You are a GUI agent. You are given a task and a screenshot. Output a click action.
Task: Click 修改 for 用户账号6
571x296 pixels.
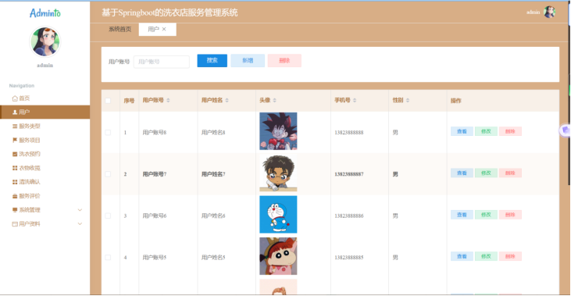pyautogui.click(x=486, y=215)
